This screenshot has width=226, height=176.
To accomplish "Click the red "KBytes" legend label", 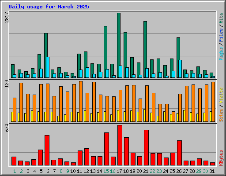I will point(221,158).
